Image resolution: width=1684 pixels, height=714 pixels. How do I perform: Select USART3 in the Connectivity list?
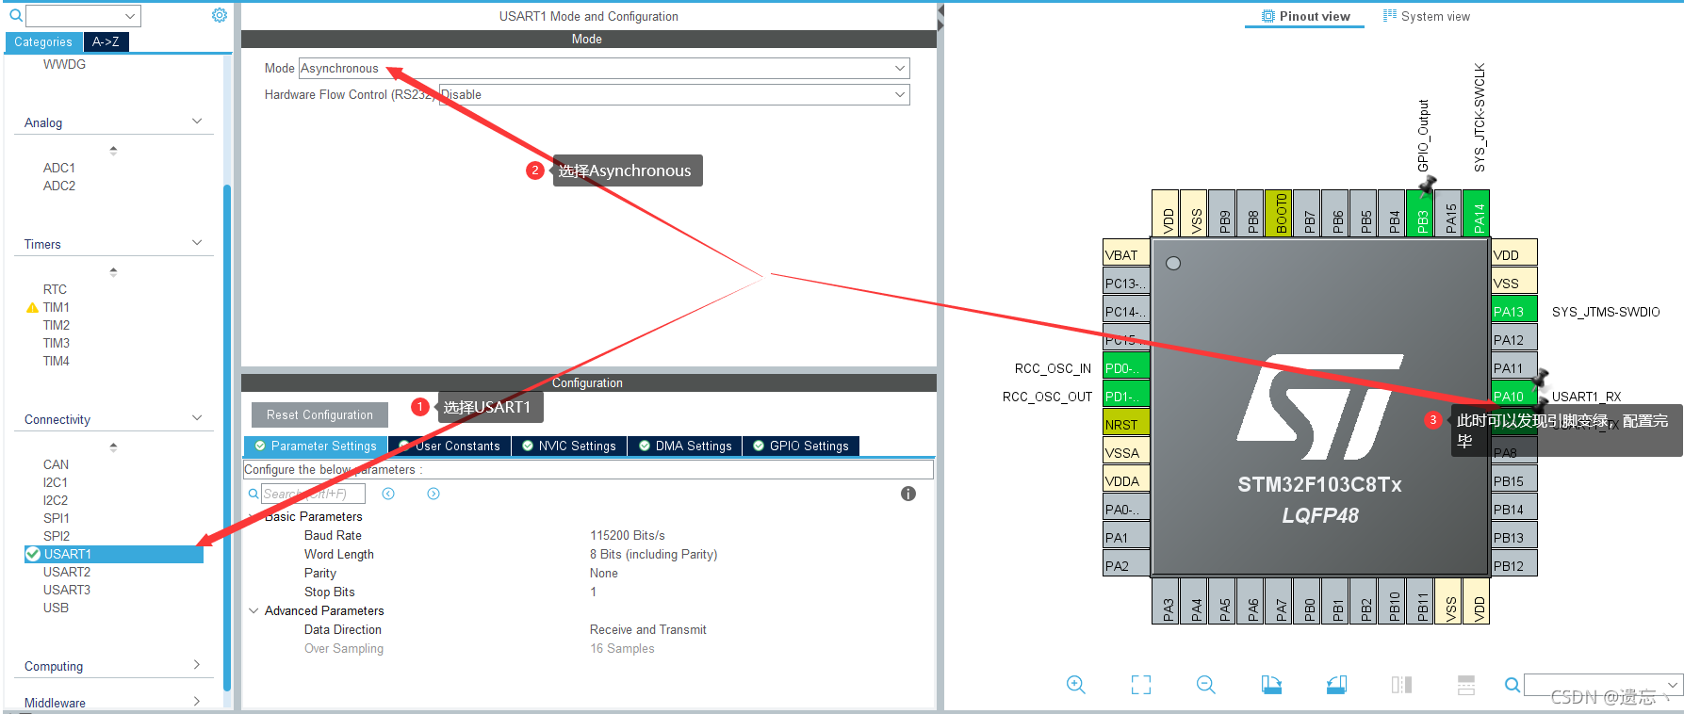pos(67,590)
